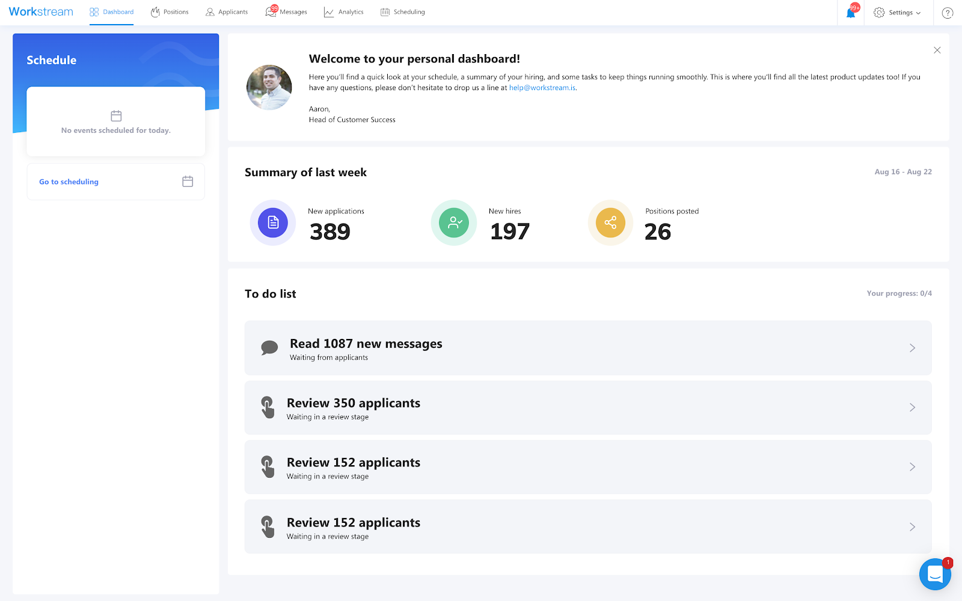
Task: Click calendar icon beside Go to scheduling
Action: [188, 182]
